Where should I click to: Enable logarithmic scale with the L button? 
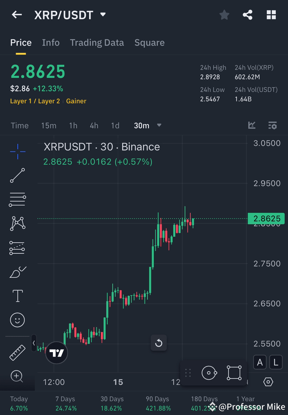pos(275,362)
